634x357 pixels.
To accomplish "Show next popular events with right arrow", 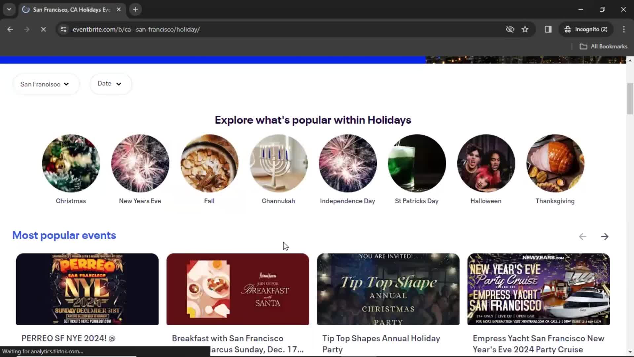I will pos(605,237).
